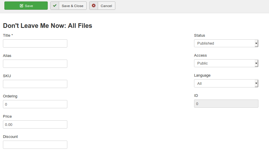Viewport: 269px width, 157px height.
Task: Open the Status dropdown set to Published
Action: click(x=224, y=43)
